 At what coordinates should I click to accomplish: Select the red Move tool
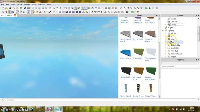click(x=6, y=12)
